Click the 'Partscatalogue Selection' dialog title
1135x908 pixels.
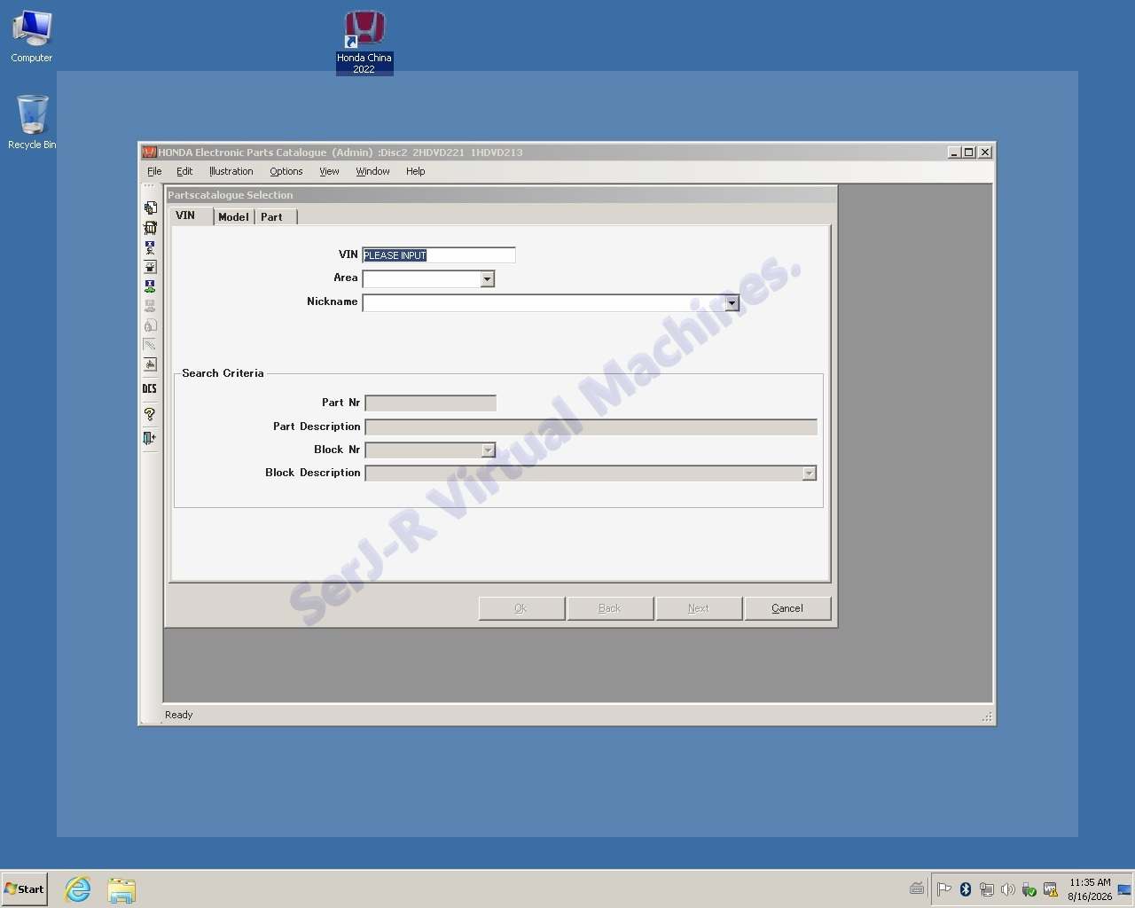point(231,195)
